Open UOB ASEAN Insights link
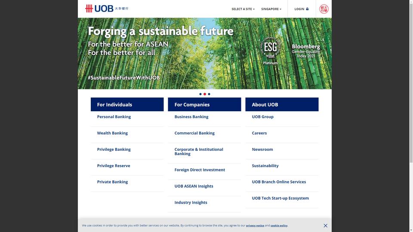This screenshot has width=413, height=232. click(194, 186)
